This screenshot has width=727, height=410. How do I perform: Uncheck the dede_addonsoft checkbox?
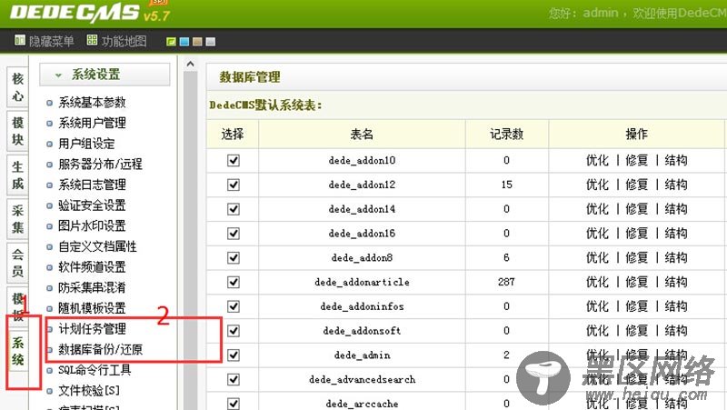point(234,331)
